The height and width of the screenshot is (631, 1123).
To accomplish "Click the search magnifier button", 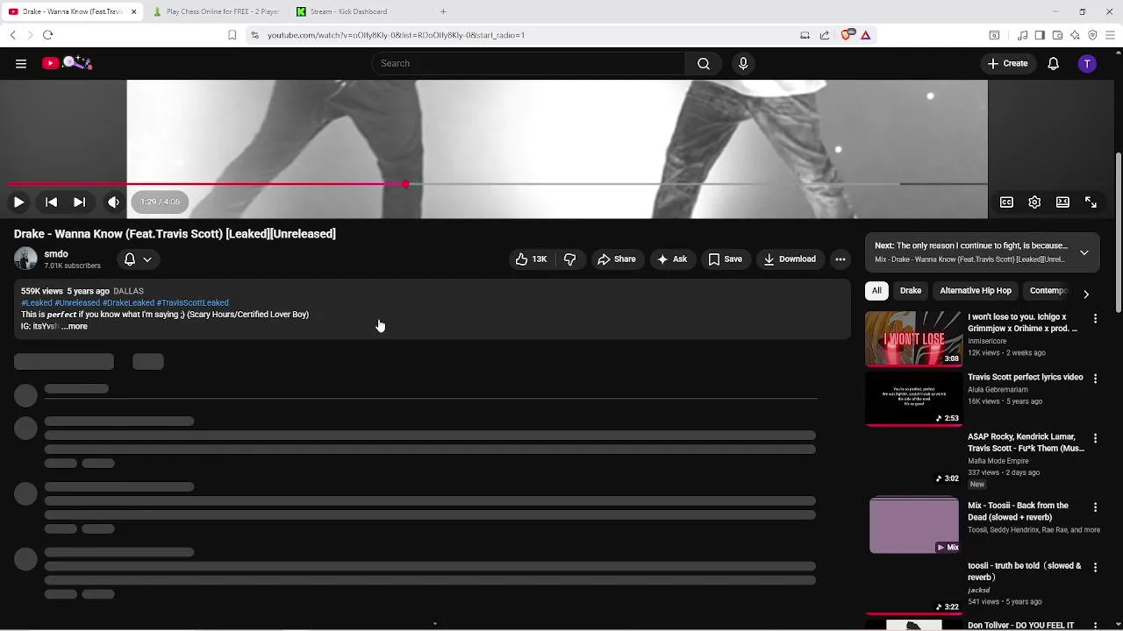I will (x=704, y=63).
